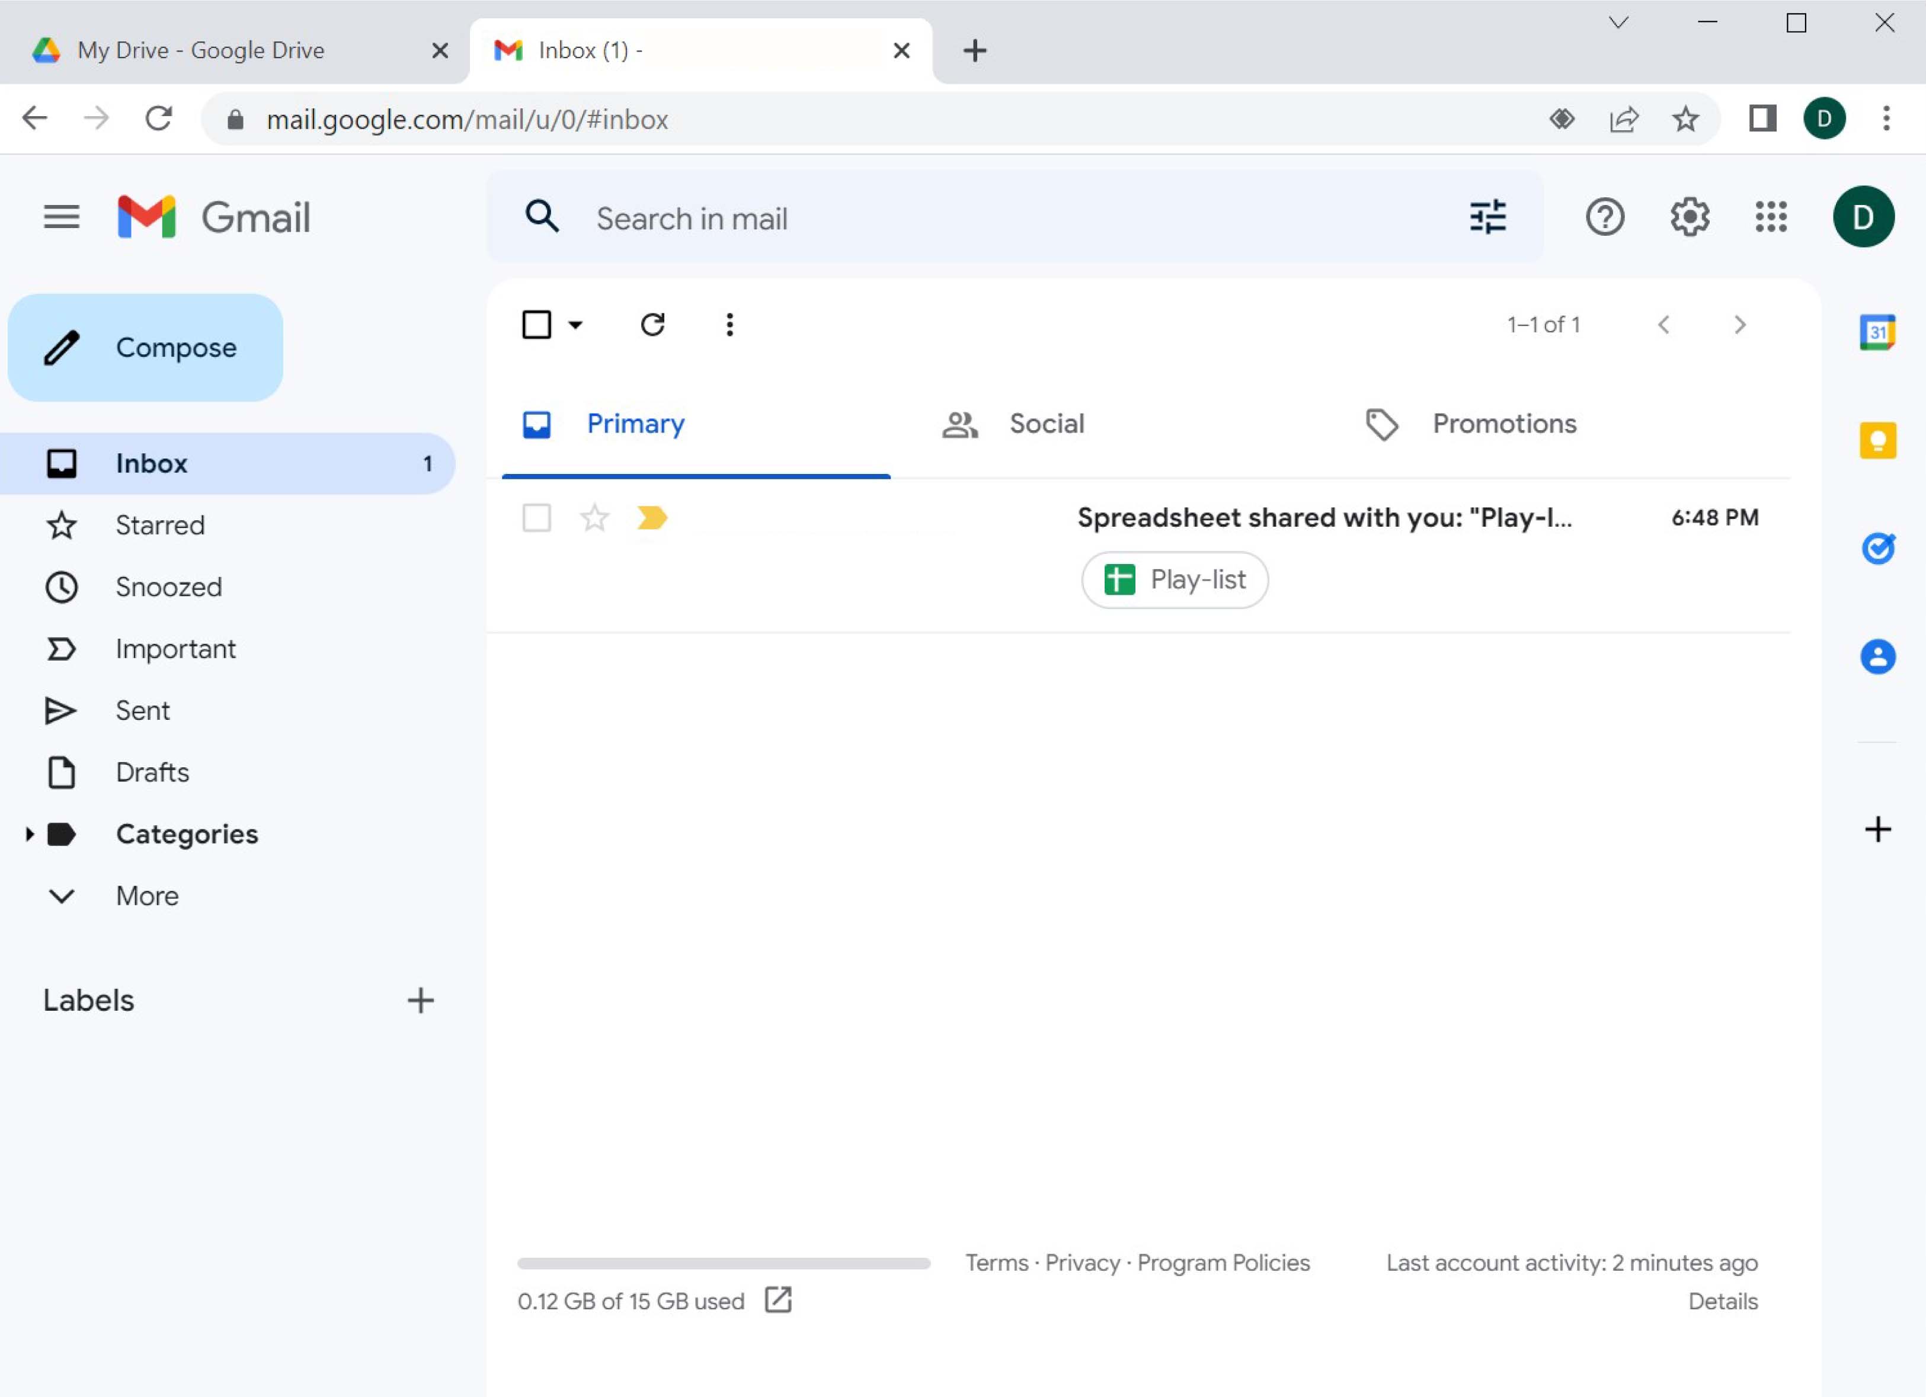The image size is (1926, 1397).
Task: Open Google Calendar side panel icon
Action: pos(1877,332)
